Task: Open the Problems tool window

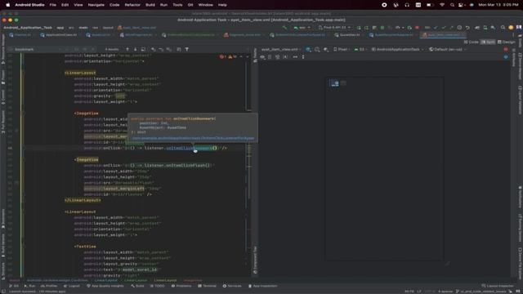Action: tap(181, 286)
